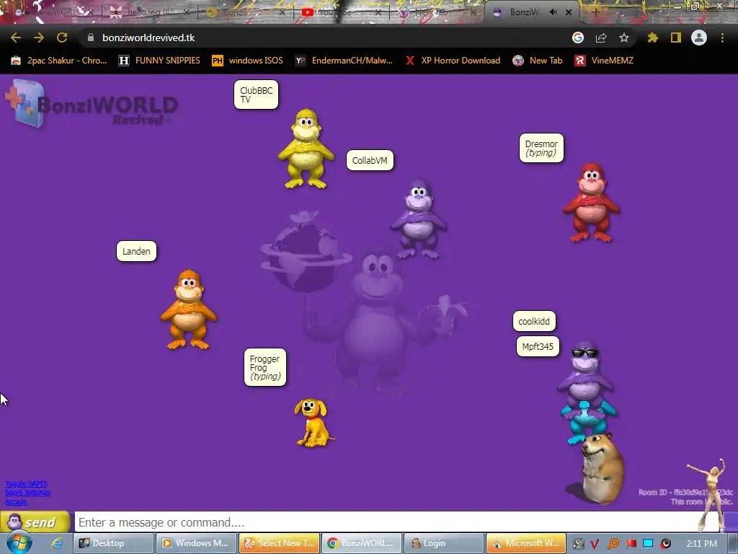This screenshot has width=738, height=554.
Task: Switch to Select New T... taskbar window
Action: click(279, 543)
